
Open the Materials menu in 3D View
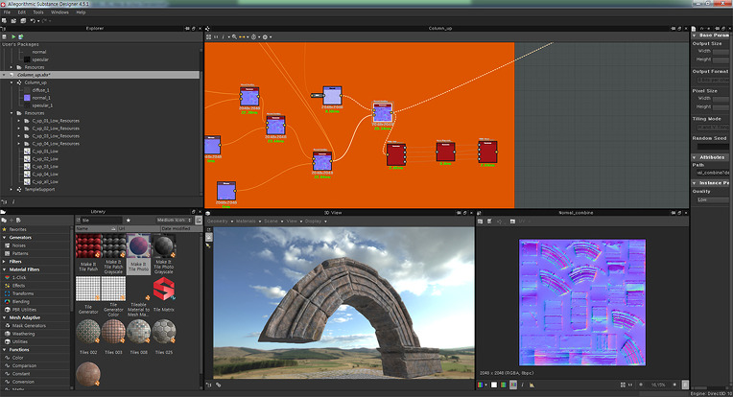[x=247, y=221]
